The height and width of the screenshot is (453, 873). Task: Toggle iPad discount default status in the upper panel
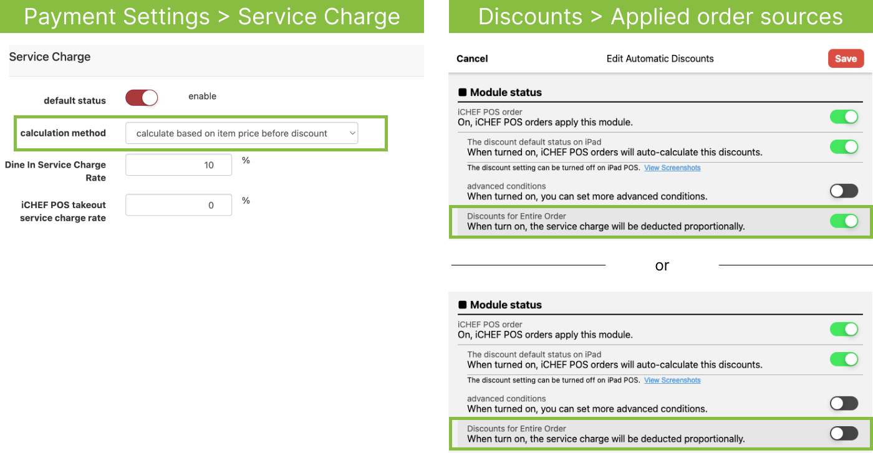click(x=844, y=147)
